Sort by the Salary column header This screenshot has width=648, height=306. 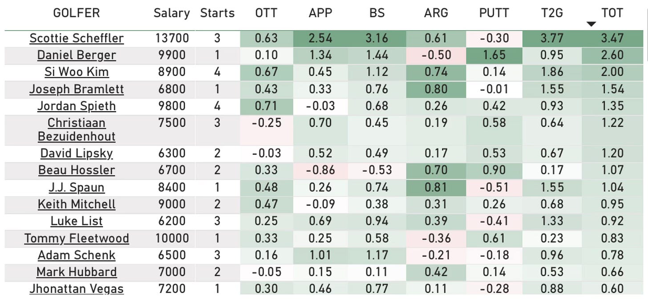(x=172, y=13)
